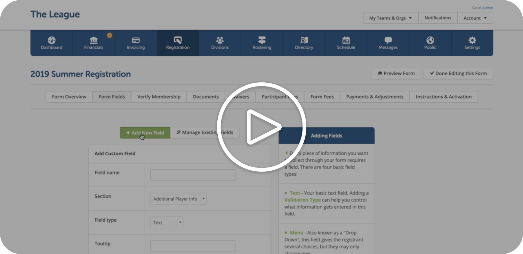This screenshot has height=254, width=523.
Task: Play the video with the center play button
Action: 261,127
